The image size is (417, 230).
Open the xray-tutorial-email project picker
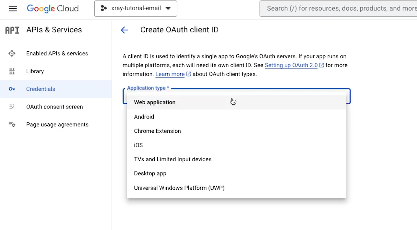136,9
